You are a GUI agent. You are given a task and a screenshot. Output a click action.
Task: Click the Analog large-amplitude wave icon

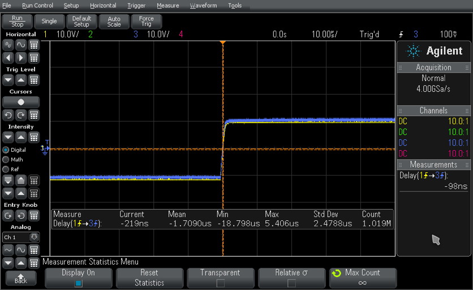21,250
